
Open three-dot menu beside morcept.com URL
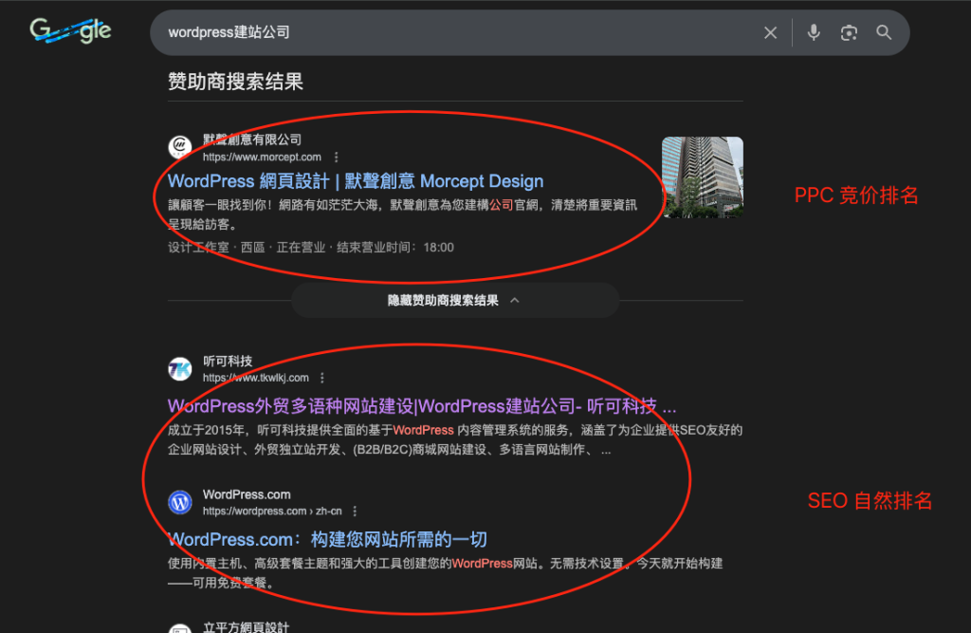tap(337, 158)
